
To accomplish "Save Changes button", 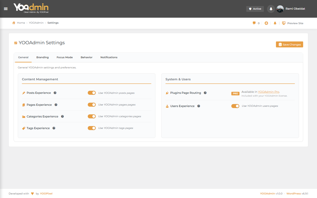I will 290,44.
